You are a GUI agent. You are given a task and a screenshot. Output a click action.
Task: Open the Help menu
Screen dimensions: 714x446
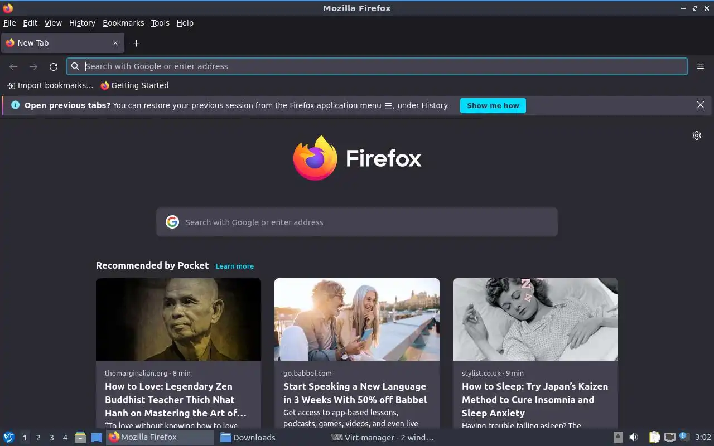[x=185, y=23]
